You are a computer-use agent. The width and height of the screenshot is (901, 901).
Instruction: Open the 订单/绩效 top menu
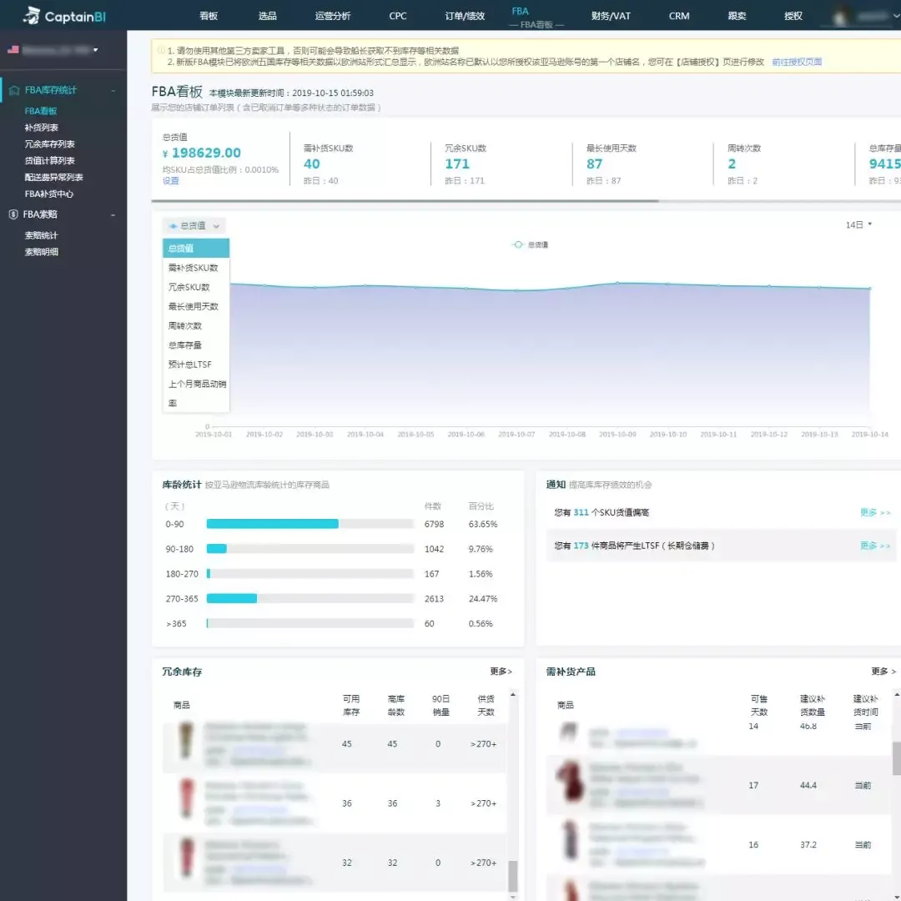pos(465,16)
